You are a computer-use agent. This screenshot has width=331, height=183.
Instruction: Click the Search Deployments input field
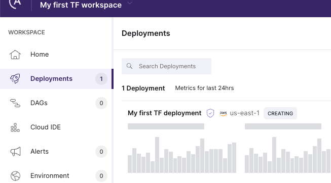point(166,66)
